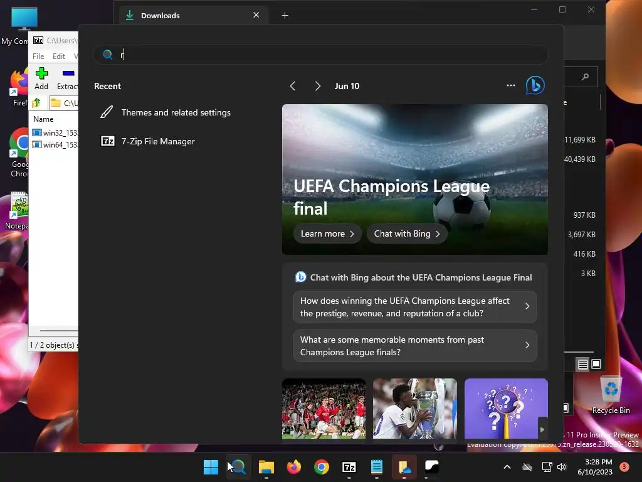Click the Extract button in 7-Zip toolbar
Viewport: 642px width, 482px height.
coord(67,78)
